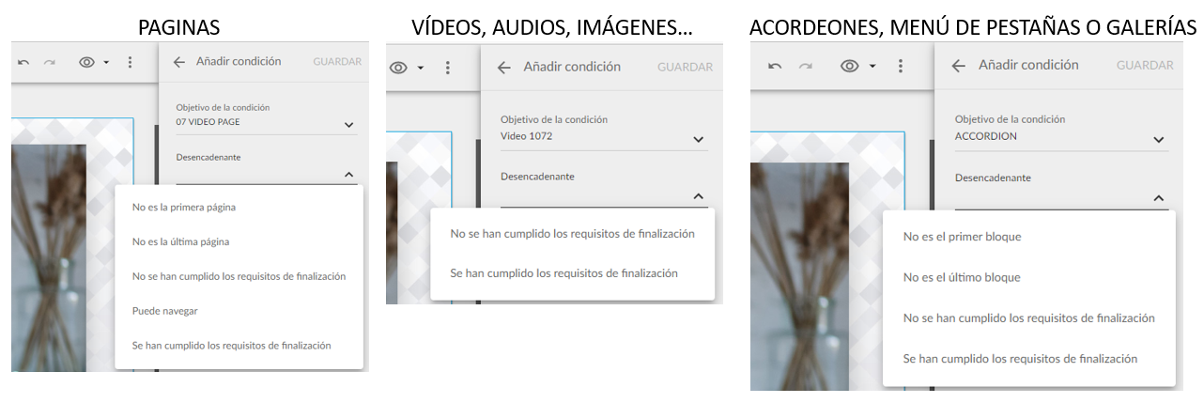
Task: Click GUARDAR in PAGINAS panel
Action: point(337,62)
